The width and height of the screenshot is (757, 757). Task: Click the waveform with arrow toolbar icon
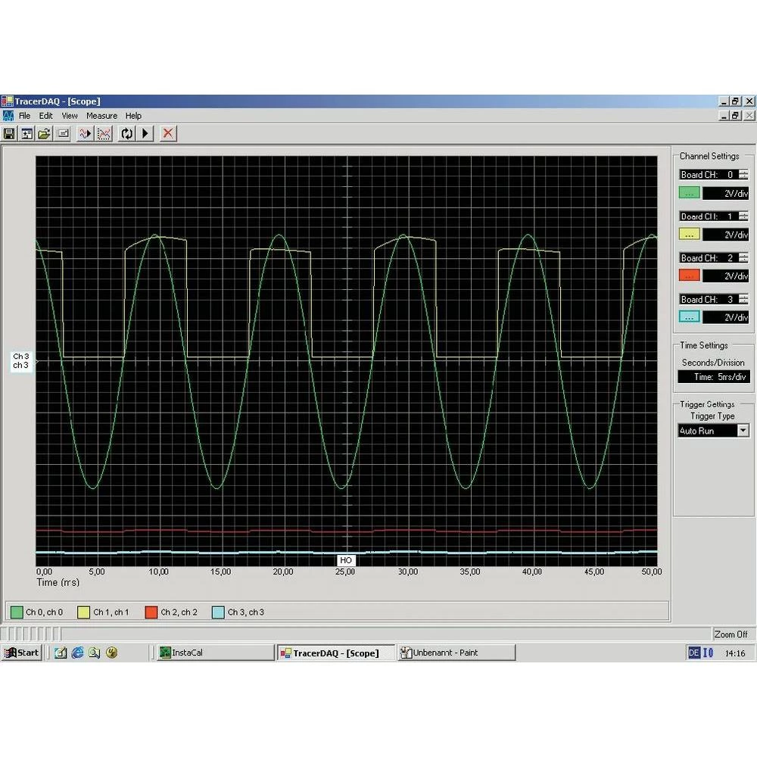pyautogui.click(x=85, y=133)
